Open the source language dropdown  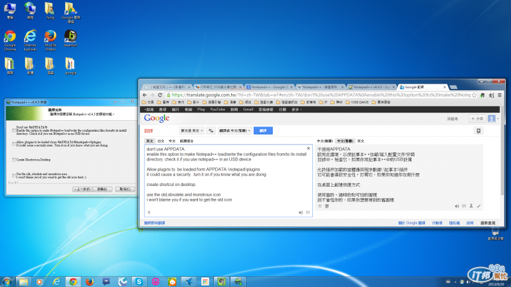pyautogui.click(x=192, y=131)
